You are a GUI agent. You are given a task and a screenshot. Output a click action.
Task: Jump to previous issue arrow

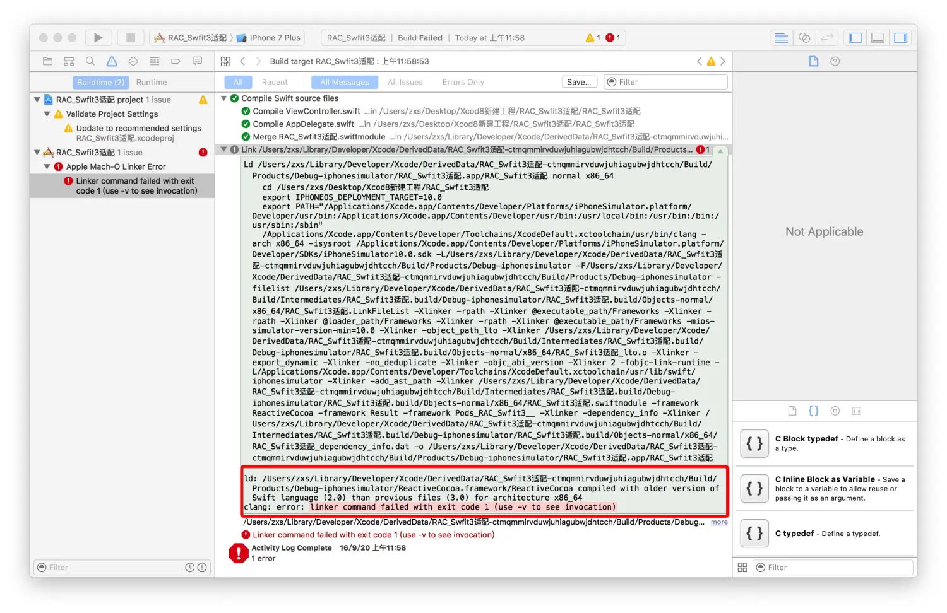[699, 61]
